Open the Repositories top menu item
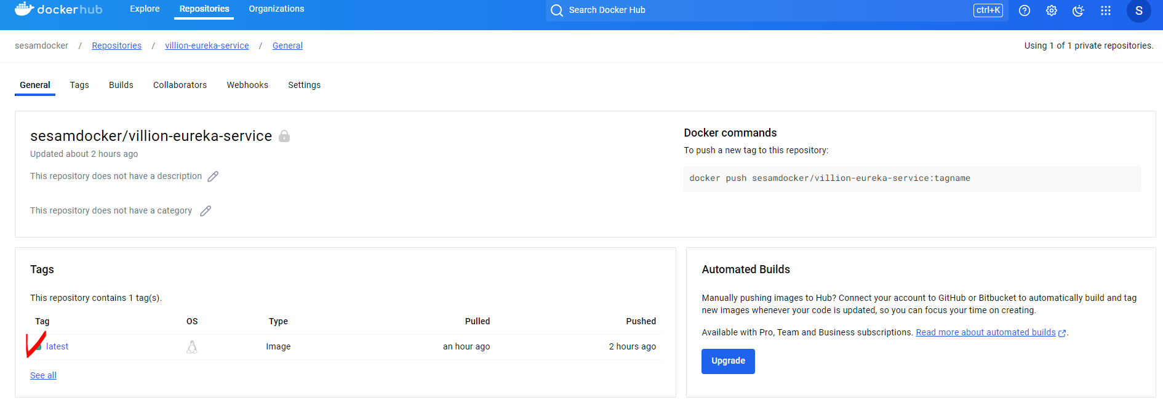Viewport: 1163px width, 403px height. (204, 9)
